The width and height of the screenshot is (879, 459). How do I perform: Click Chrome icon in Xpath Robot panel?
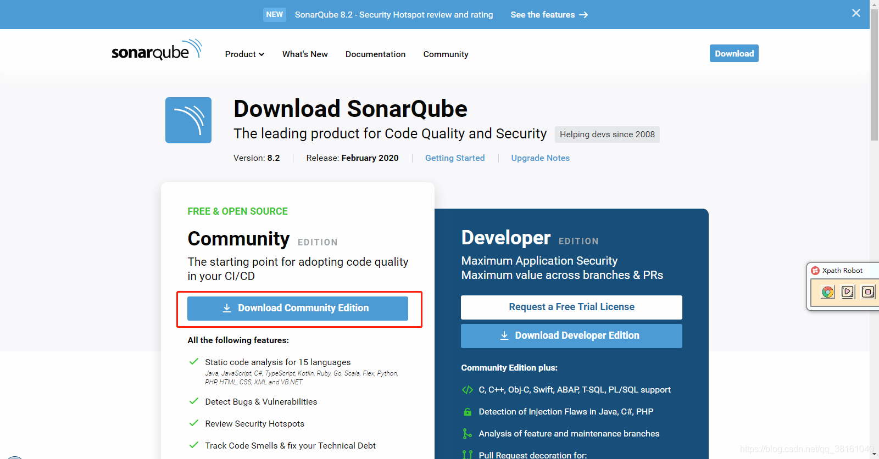[x=827, y=292]
